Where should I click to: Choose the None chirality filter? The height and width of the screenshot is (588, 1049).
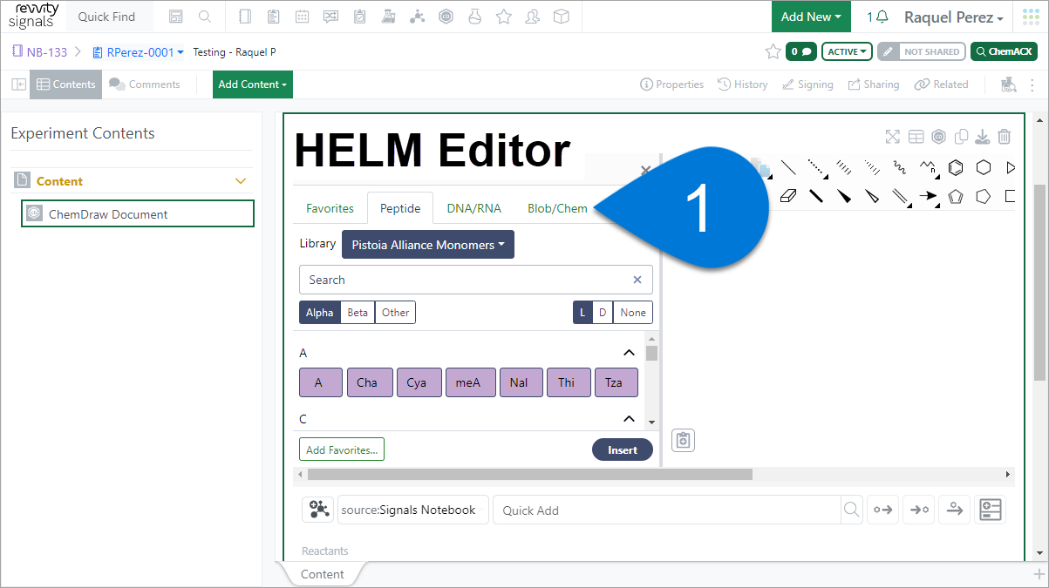tap(633, 313)
